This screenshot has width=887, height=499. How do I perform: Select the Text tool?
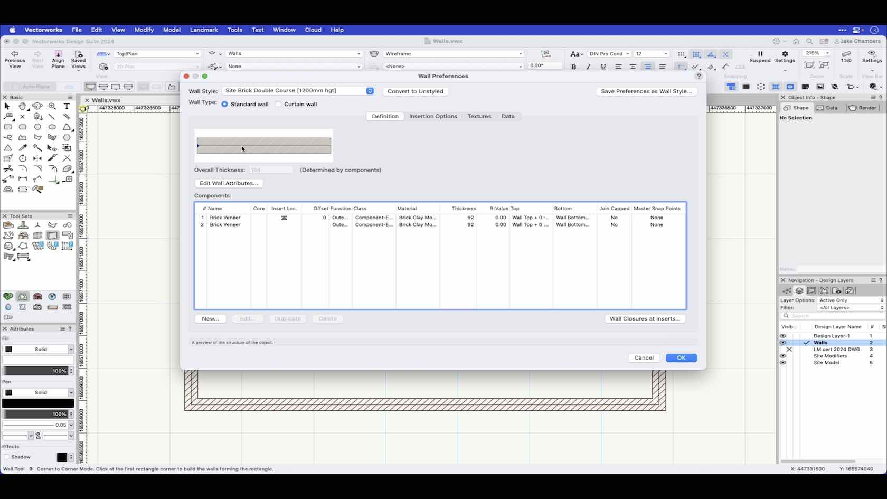[67, 106]
